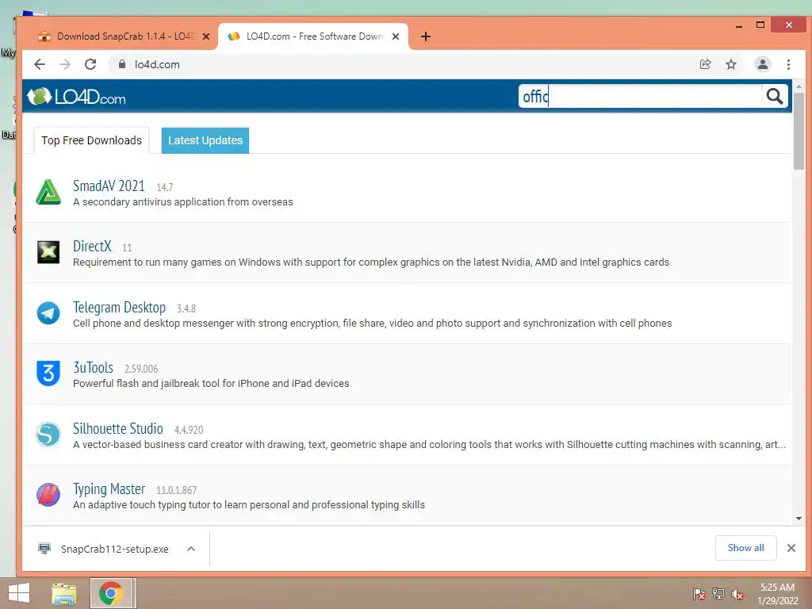This screenshot has height=609, width=812.
Task: Click the magnifier search button
Action: pyautogui.click(x=775, y=96)
